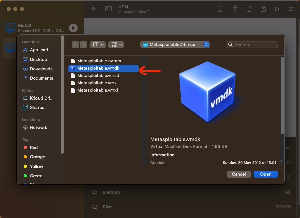300x218 pixels.
Task: Select the Metasploitable.vmx file
Action: (103, 83)
